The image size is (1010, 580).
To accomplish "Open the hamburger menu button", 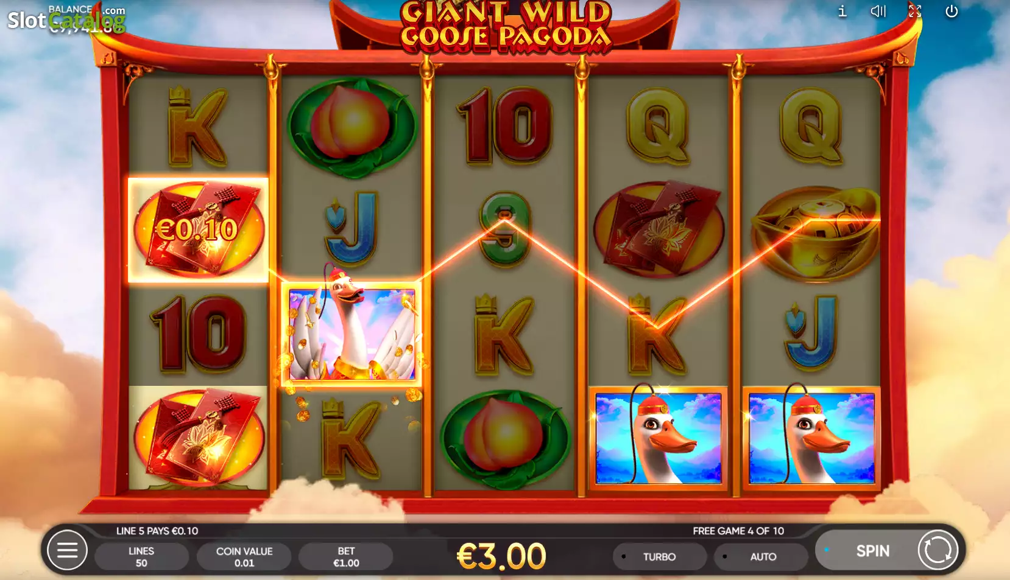I will click(x=67, y=550).
